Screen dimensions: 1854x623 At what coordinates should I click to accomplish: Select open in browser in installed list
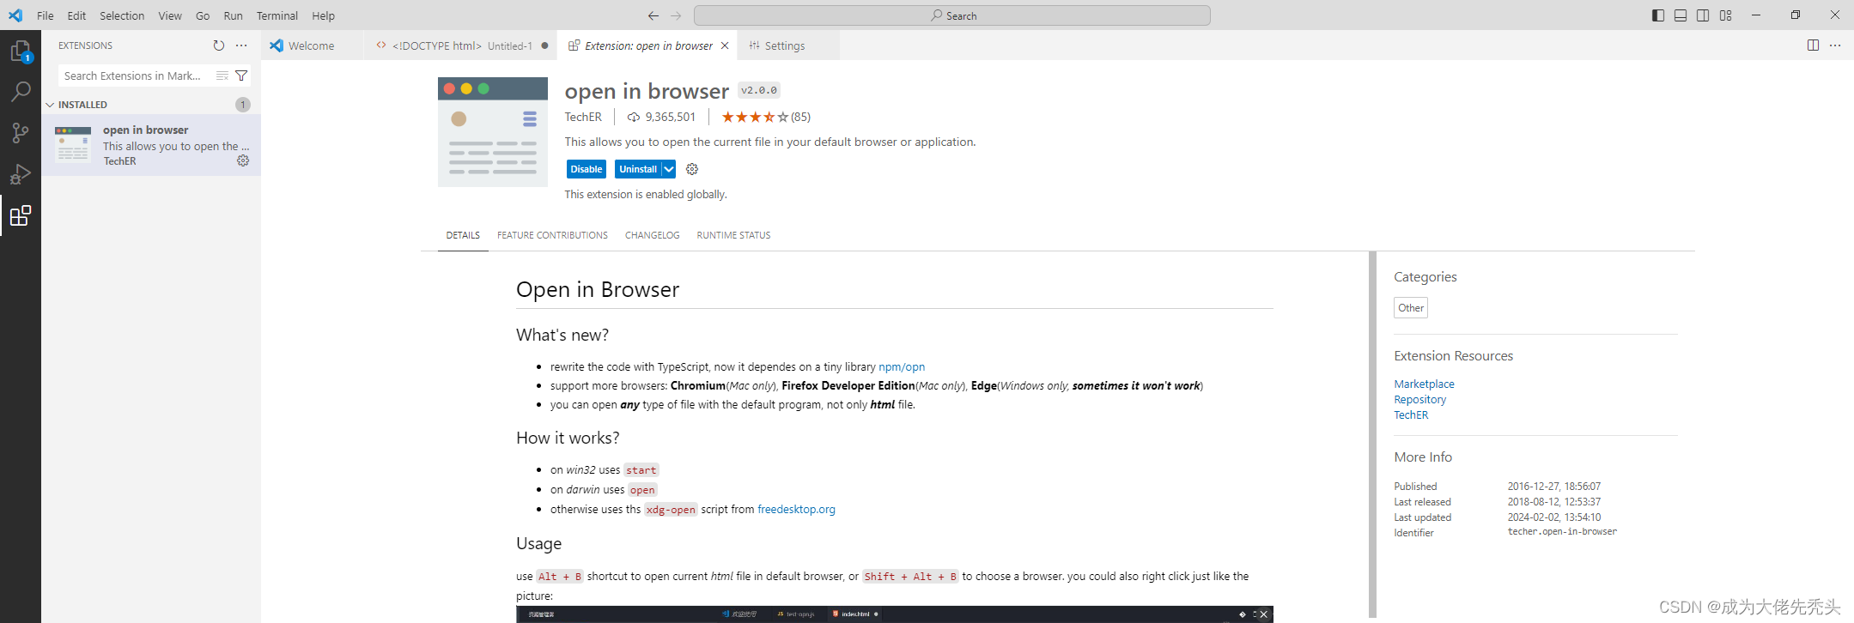[151, 145]
